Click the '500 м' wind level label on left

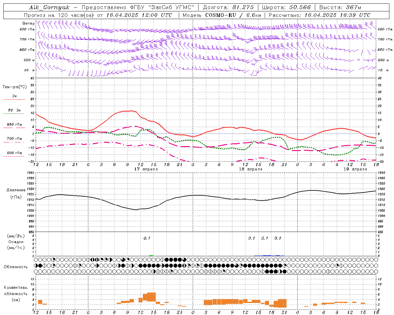click(x=29, y=60)
